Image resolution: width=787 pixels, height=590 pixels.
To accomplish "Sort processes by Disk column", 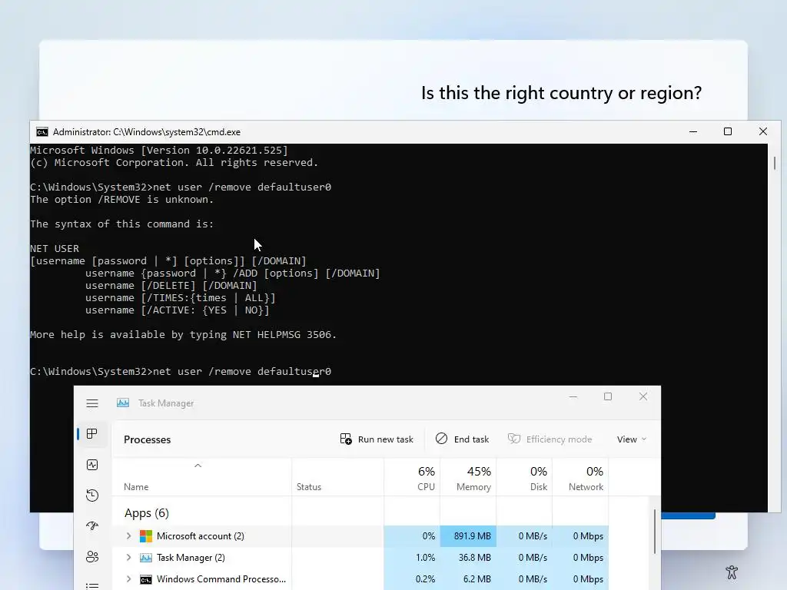I will (x=524, y=478).
